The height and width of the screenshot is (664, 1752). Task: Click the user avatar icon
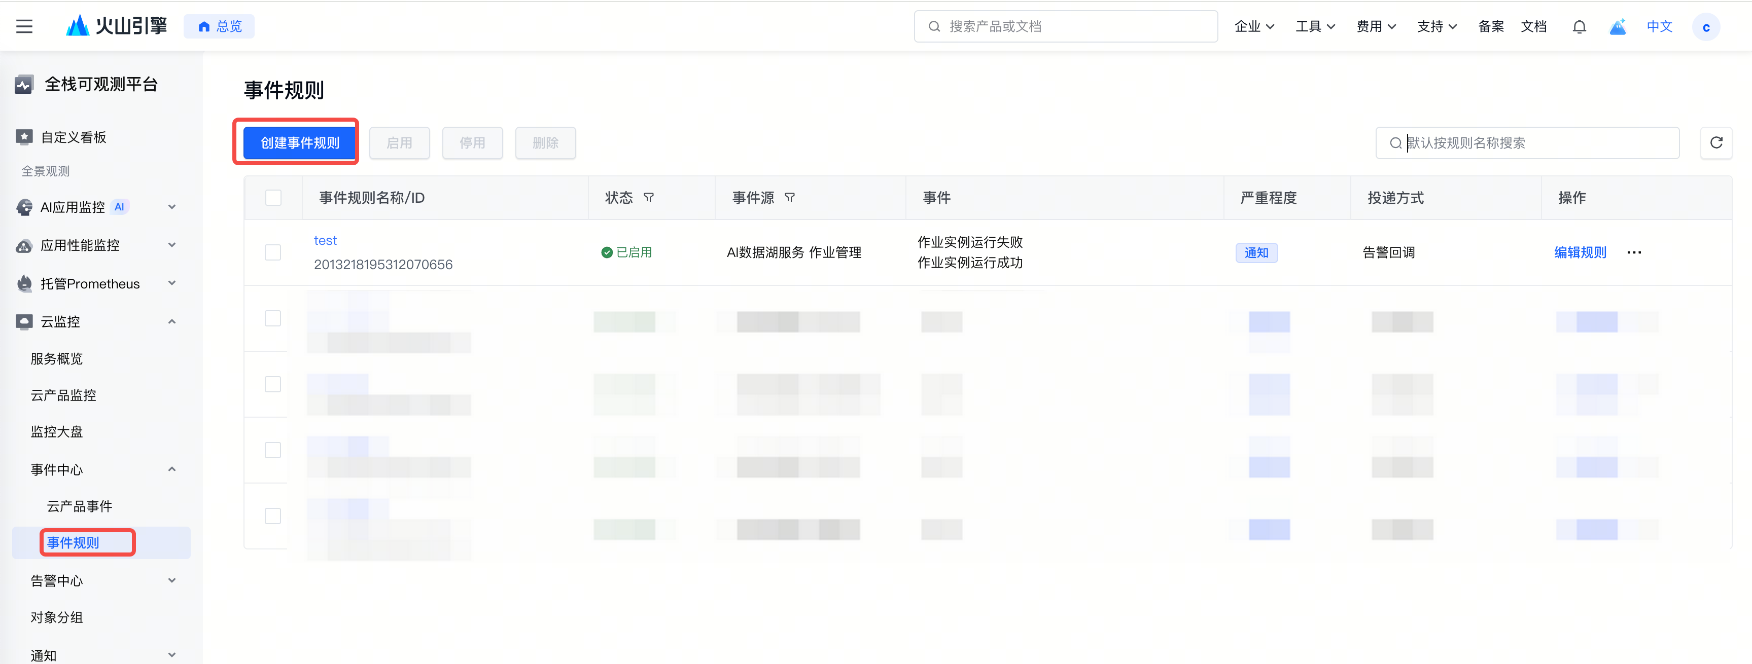tap(1705, 27)
